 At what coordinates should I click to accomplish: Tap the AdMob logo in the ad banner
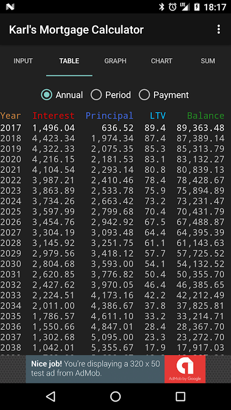click(x=185, y=369)
